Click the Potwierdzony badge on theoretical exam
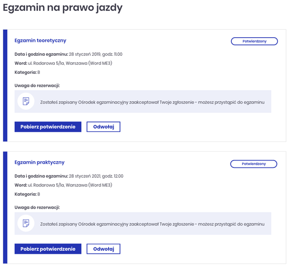 (x=254, y=41)
